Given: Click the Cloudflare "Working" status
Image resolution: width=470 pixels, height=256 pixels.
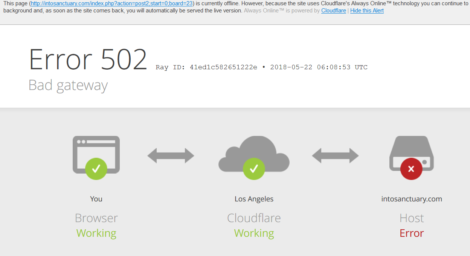Looking at the screenshot, I should point(254,233).
